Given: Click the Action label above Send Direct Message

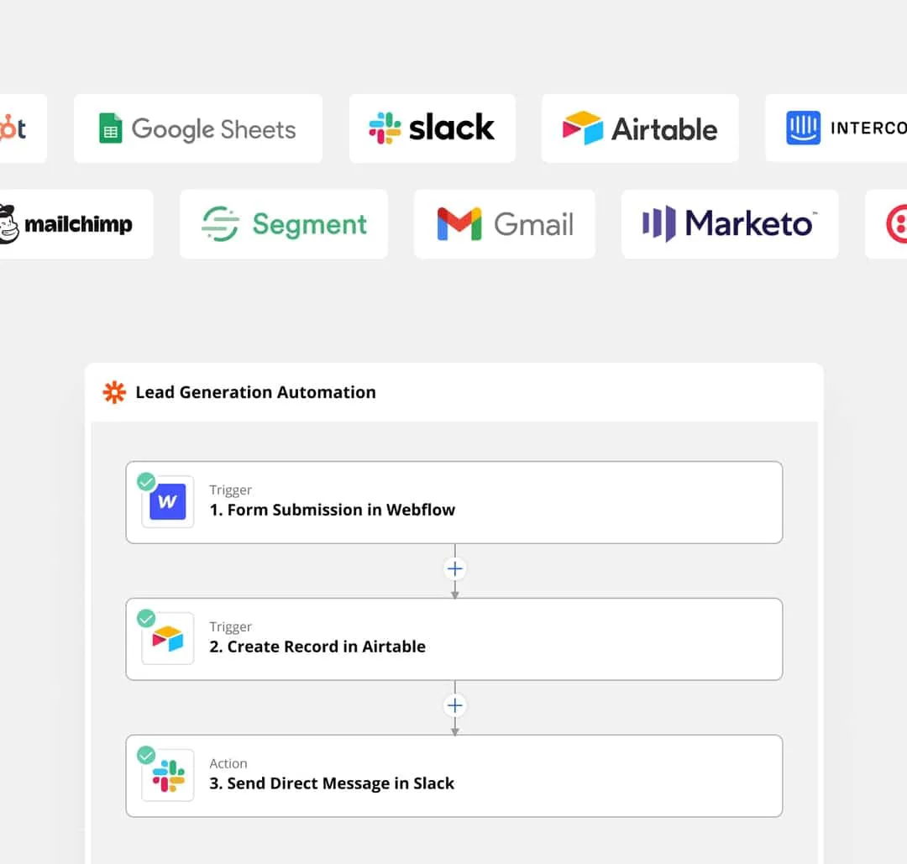Looking at the screenshot, I should 228,763.
